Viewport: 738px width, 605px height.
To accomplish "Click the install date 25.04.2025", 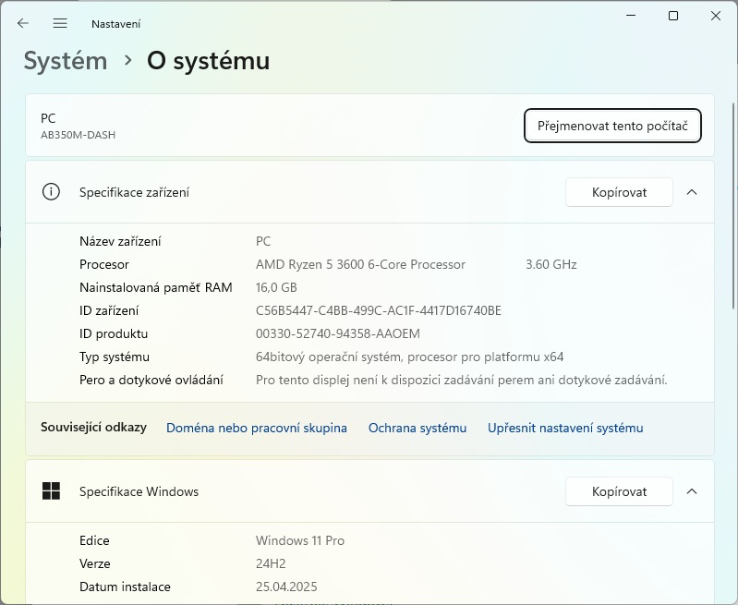I will [286, 587].
